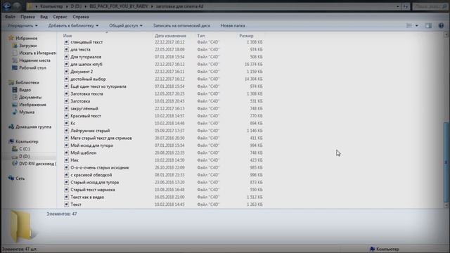Select the file Красивый текст
The height and width of the screenshot is (253, 450).
[86, 116]
